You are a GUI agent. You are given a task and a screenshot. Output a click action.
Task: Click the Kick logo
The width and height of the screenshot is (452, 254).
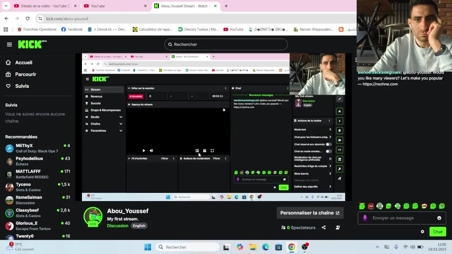click(32, 44)
